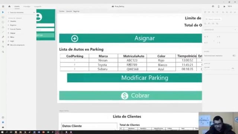Image resolution: width=238 pixels, height=134 pixels.
Task: Click the 'Lista de Autos en Parking' heading
Action: [81, 50]
